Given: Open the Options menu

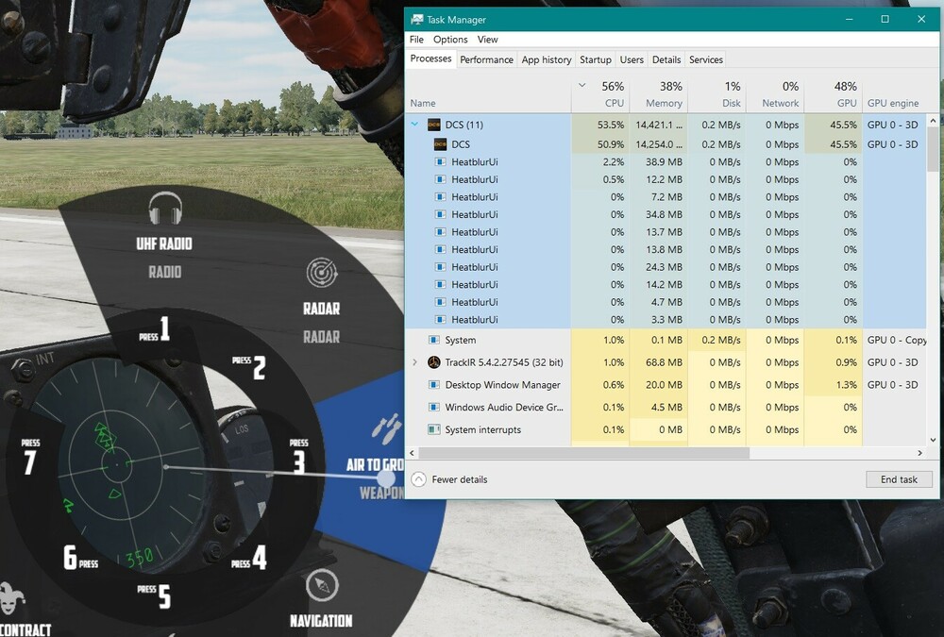Looking at the screenshot, I should coord(450,39).
